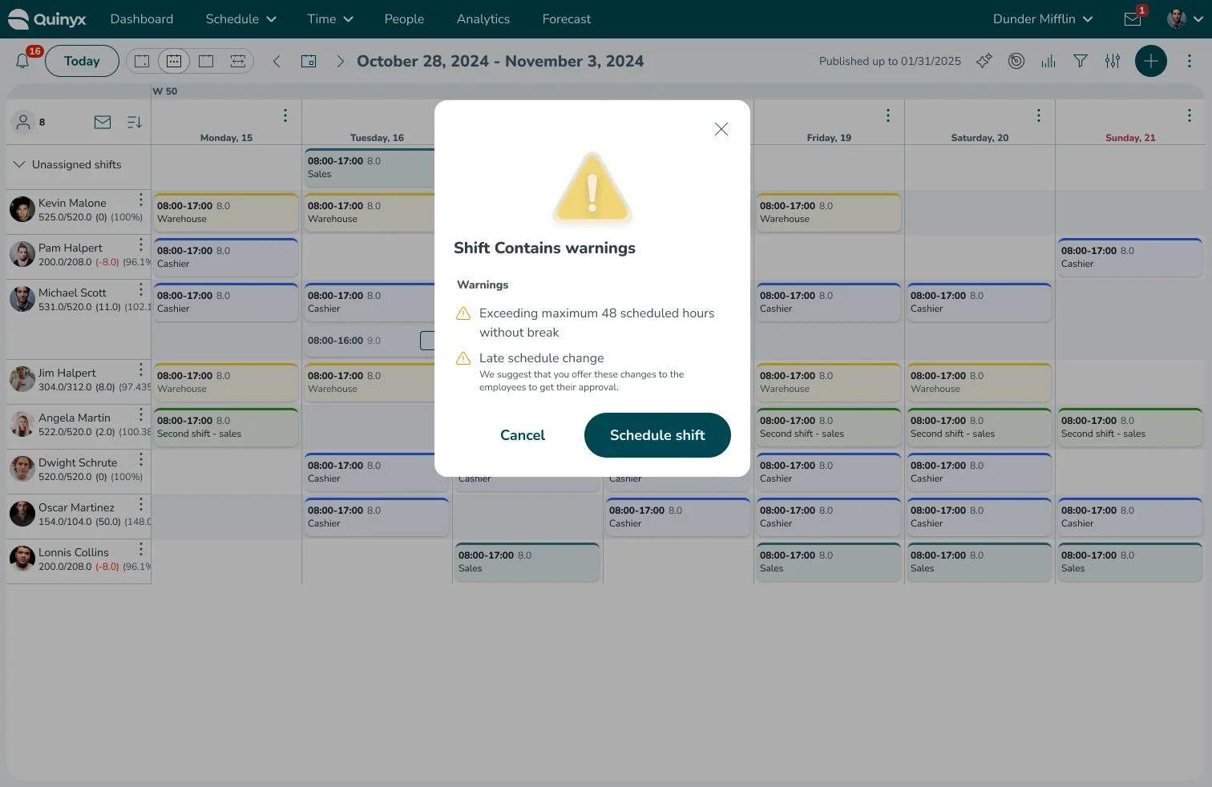The width and height of the screenshot is (1212, 787).
Task: Open the Forecast page
Action: point(567,19)
